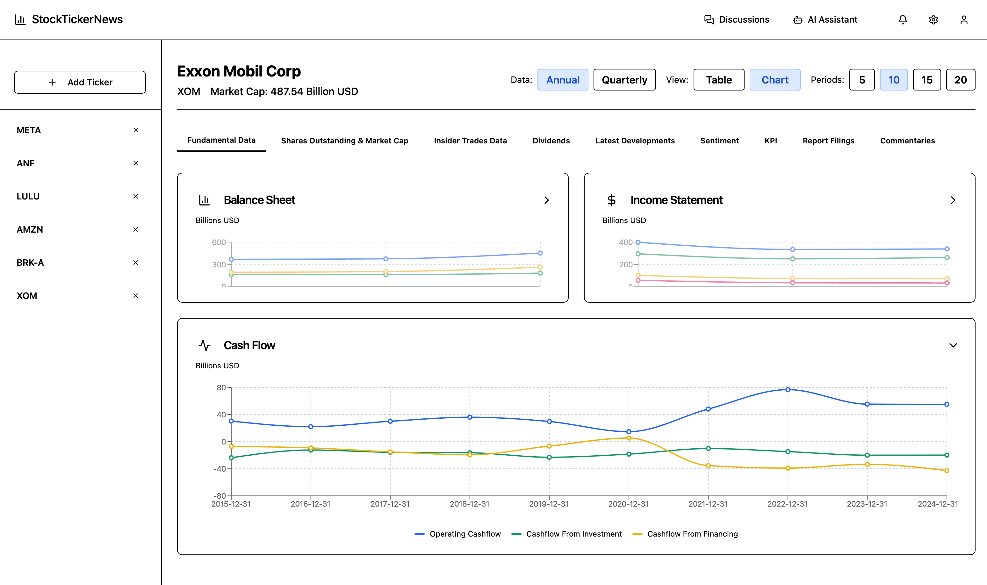Click the notifications bell icon
This screenshot has height=585, width=987.
903,19
